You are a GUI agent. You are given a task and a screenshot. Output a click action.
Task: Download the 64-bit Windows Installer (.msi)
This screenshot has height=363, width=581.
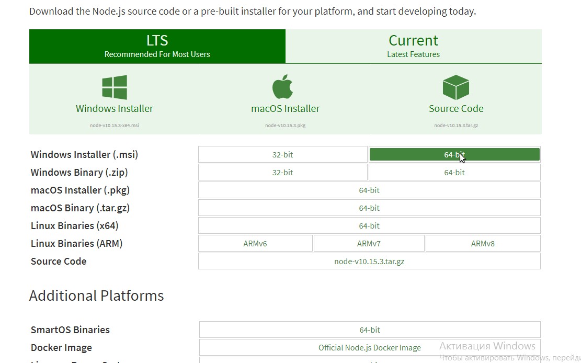pos(454,155)
